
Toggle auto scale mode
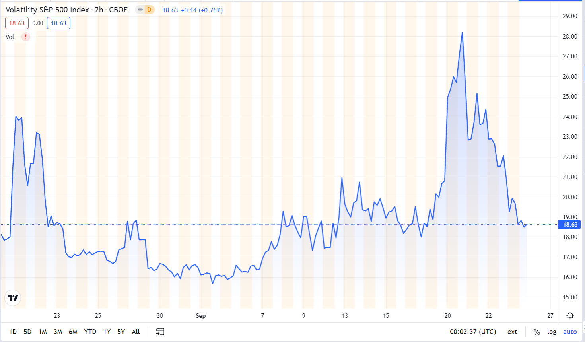(570, 332)
